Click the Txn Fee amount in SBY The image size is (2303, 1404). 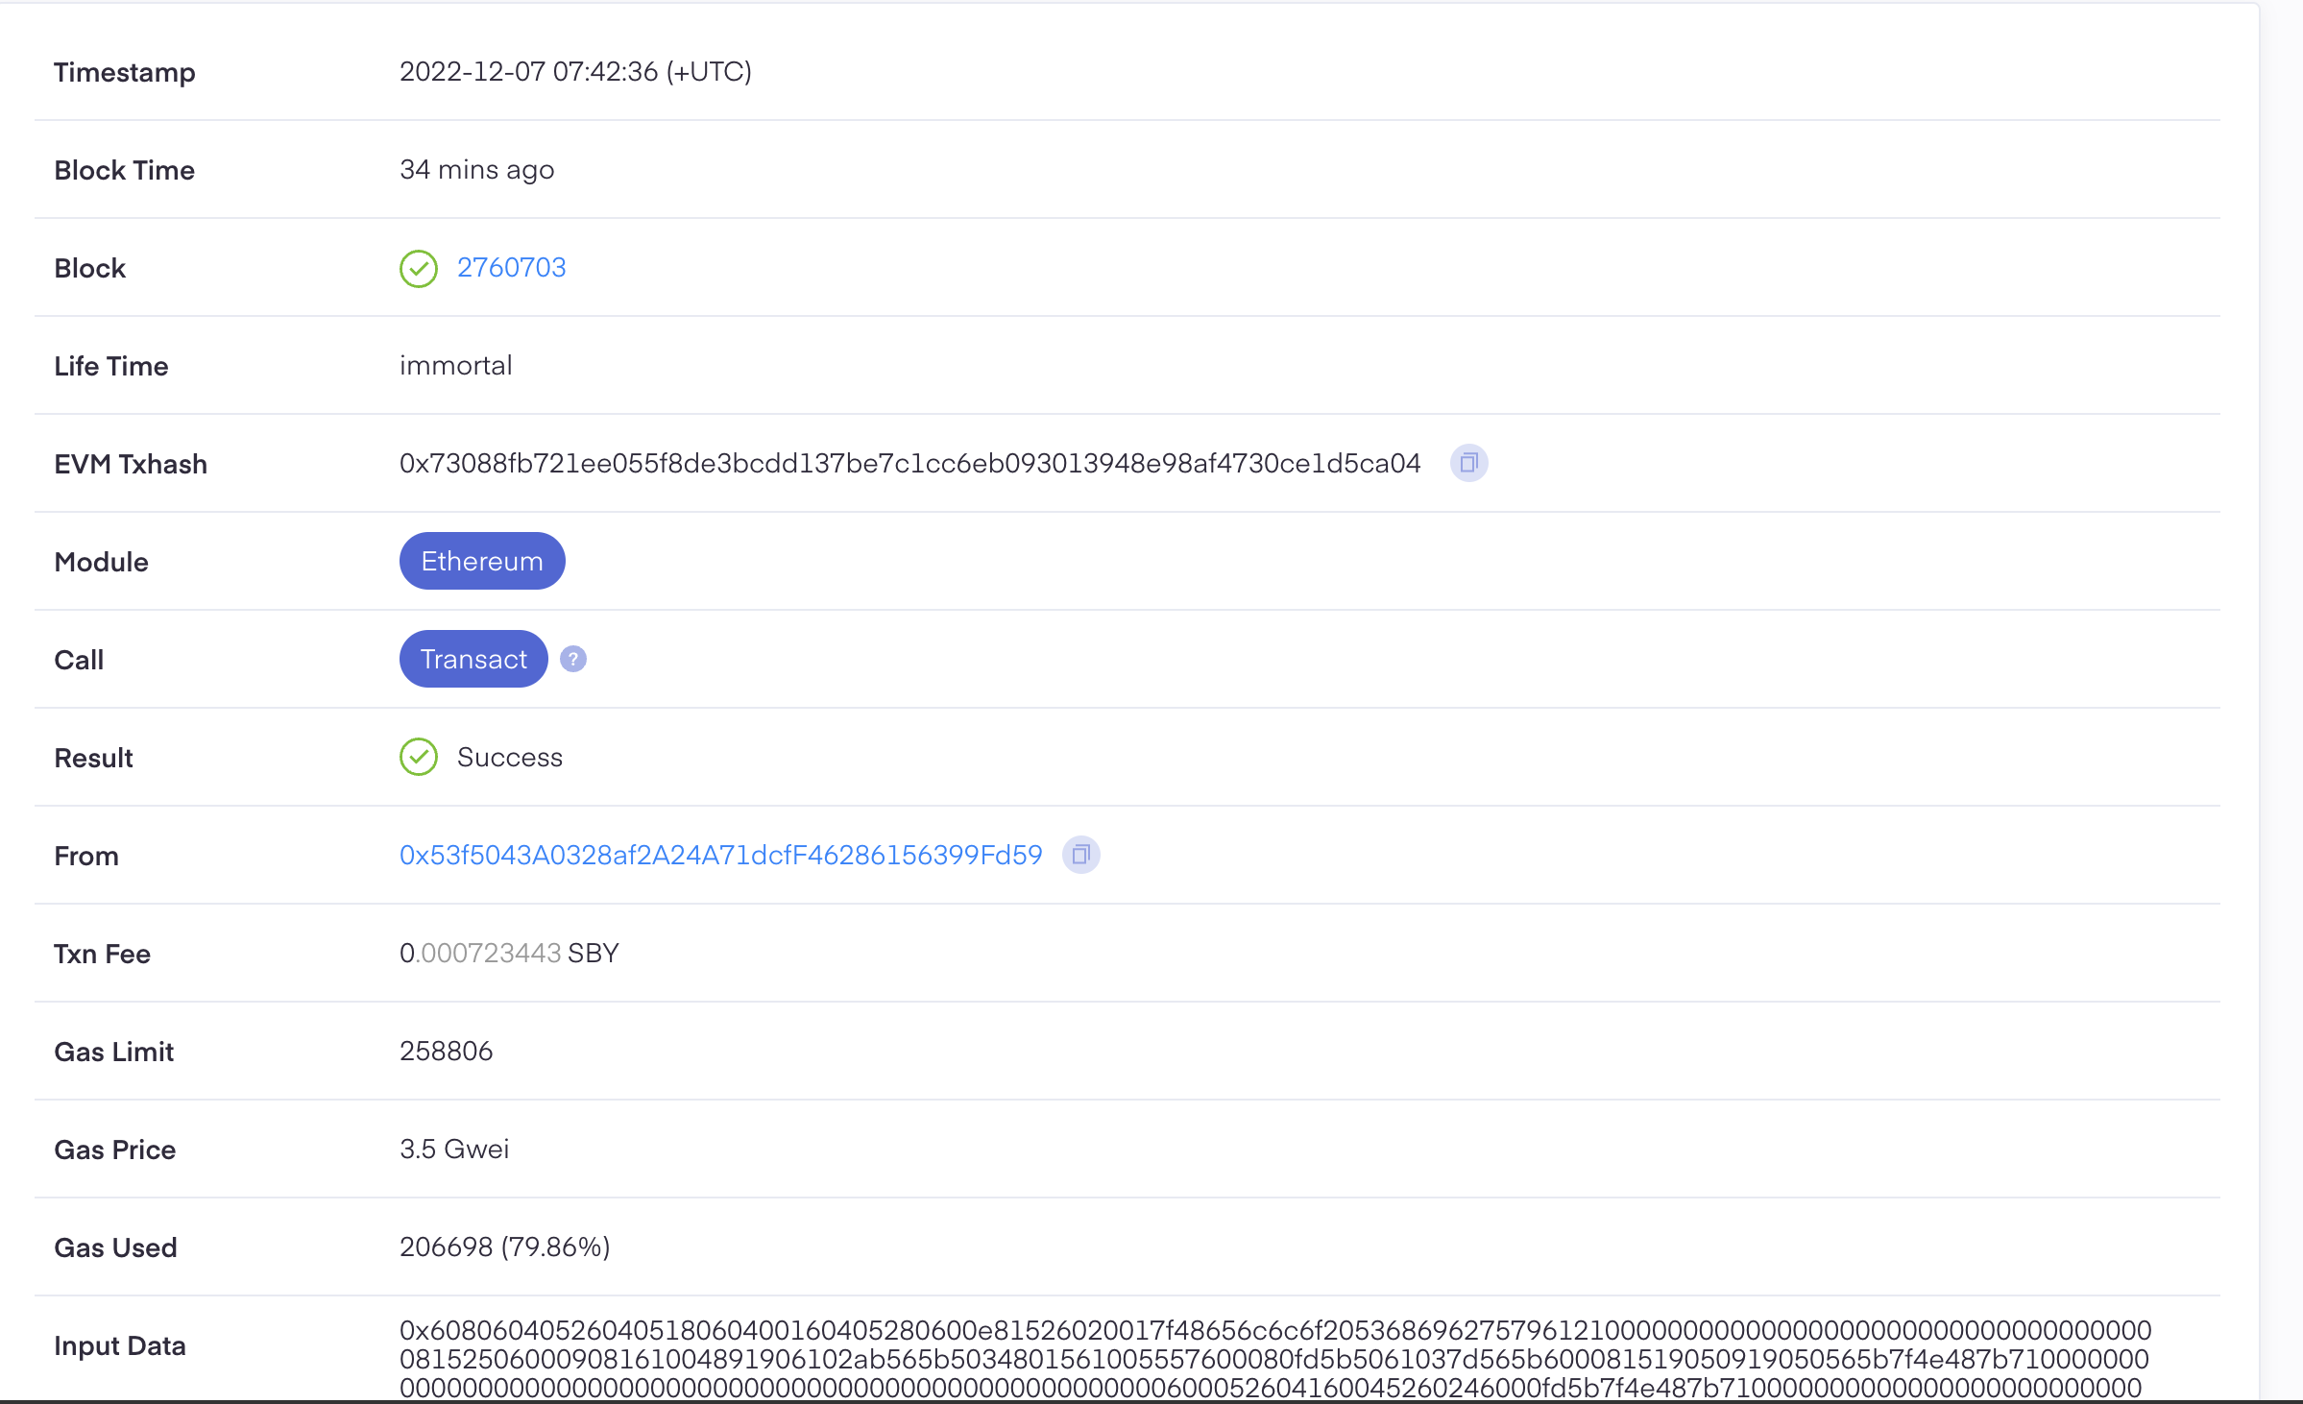click(509, 954)
